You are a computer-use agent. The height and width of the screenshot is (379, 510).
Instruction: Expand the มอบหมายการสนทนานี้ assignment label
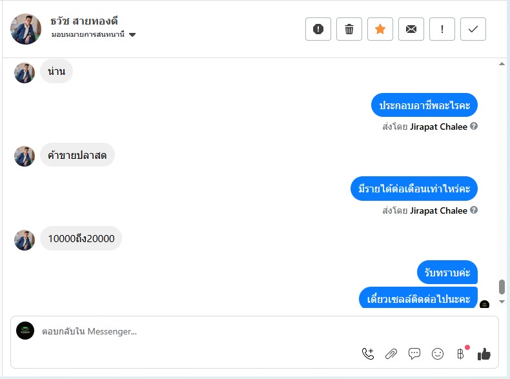coord(88,34)
